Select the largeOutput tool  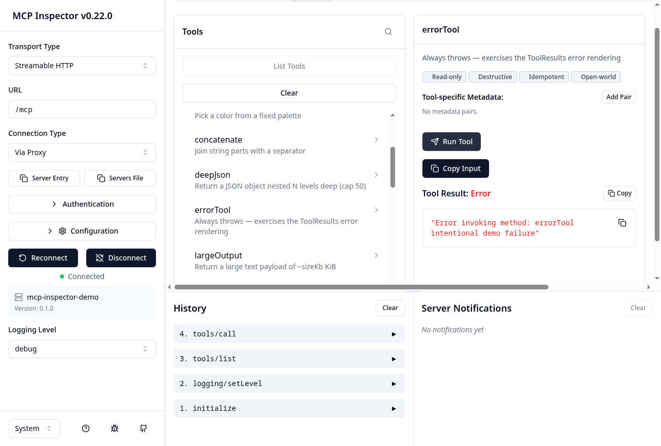pos(287,260)
